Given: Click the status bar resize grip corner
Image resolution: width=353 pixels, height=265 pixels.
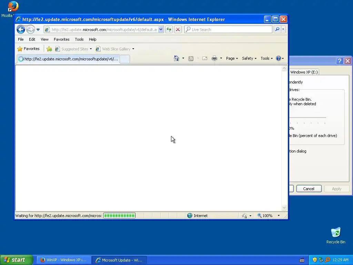Looking at the screenshot, I should tap(285, 217).
